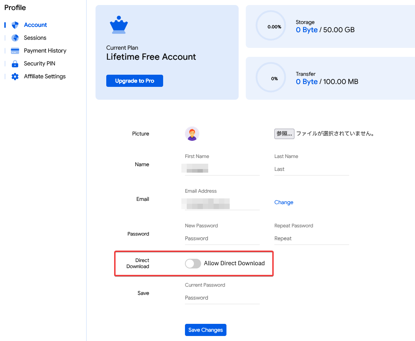Click the Sessions globe icon
Screen dimensions: 415x341
pos(15,38)
